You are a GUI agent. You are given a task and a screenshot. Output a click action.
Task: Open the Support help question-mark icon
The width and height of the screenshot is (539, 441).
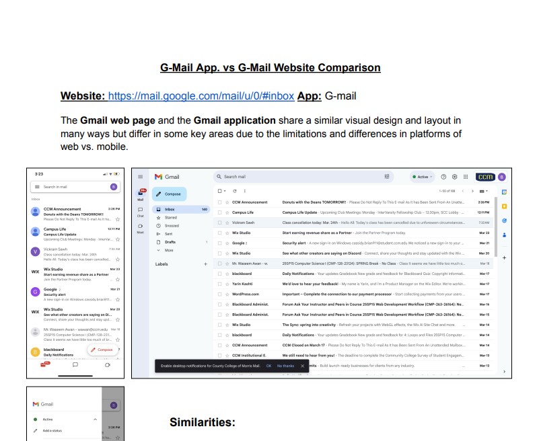(443, 177)
